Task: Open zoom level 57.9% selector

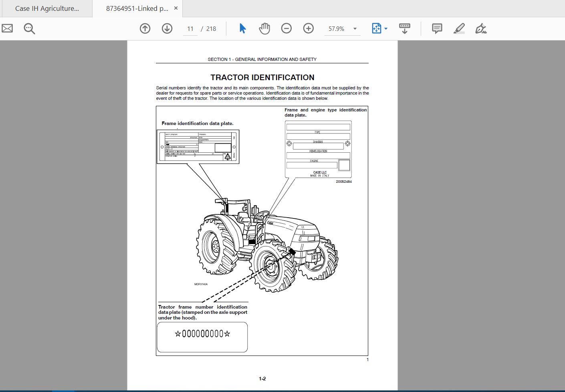Action: point(336,28)
